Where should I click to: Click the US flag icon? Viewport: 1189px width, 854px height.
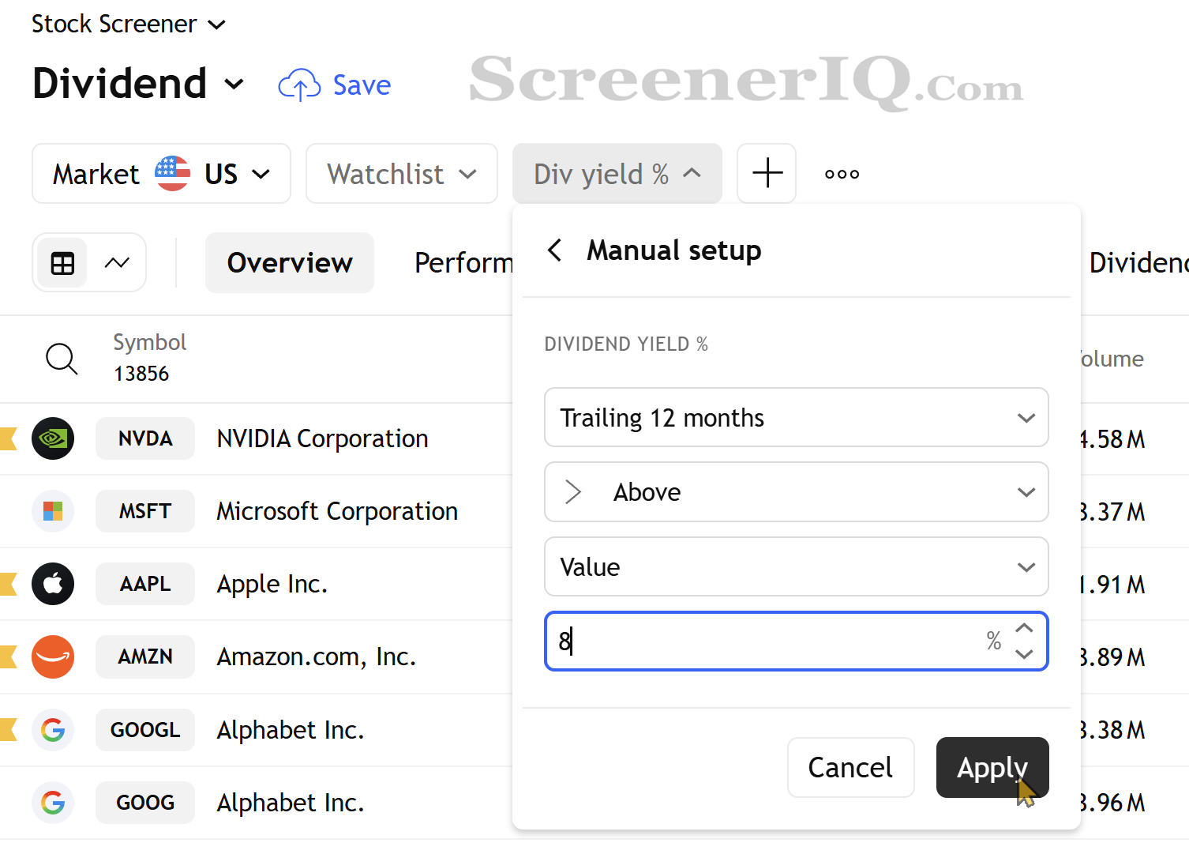pos(172,174)
